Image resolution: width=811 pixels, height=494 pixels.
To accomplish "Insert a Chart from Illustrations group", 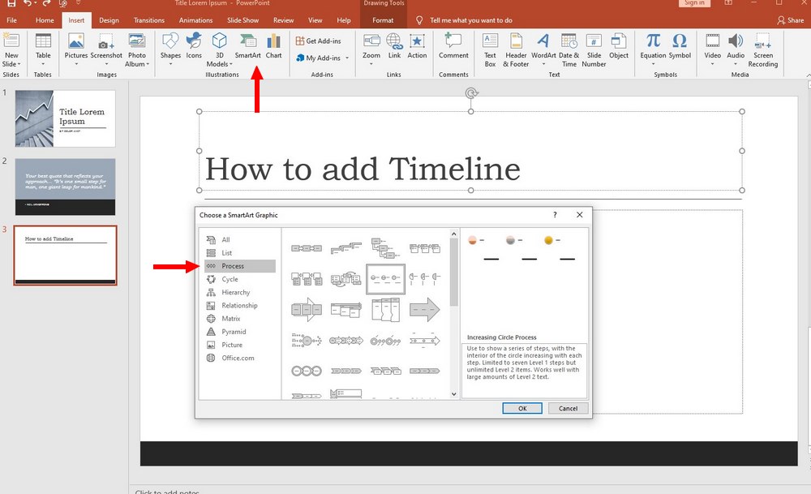I will (x=274, y=46).
